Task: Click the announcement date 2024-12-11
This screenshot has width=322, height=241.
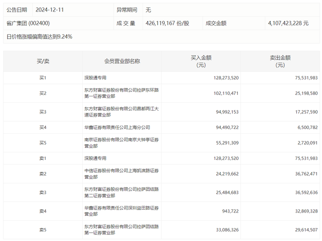Action: point(50,10)
